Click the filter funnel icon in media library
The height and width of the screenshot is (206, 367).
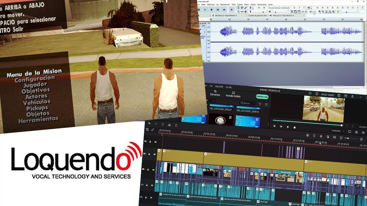260,104
